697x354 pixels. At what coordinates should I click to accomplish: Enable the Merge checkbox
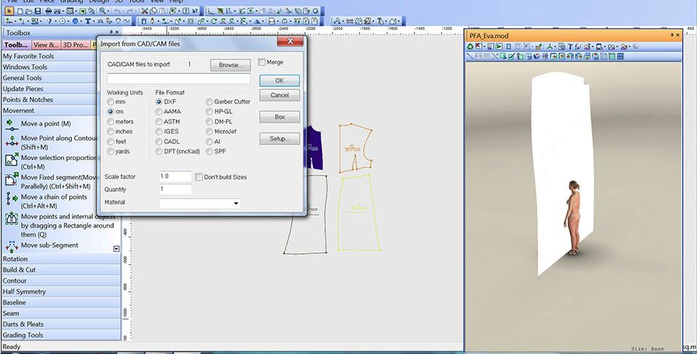(x=262, y=63)
